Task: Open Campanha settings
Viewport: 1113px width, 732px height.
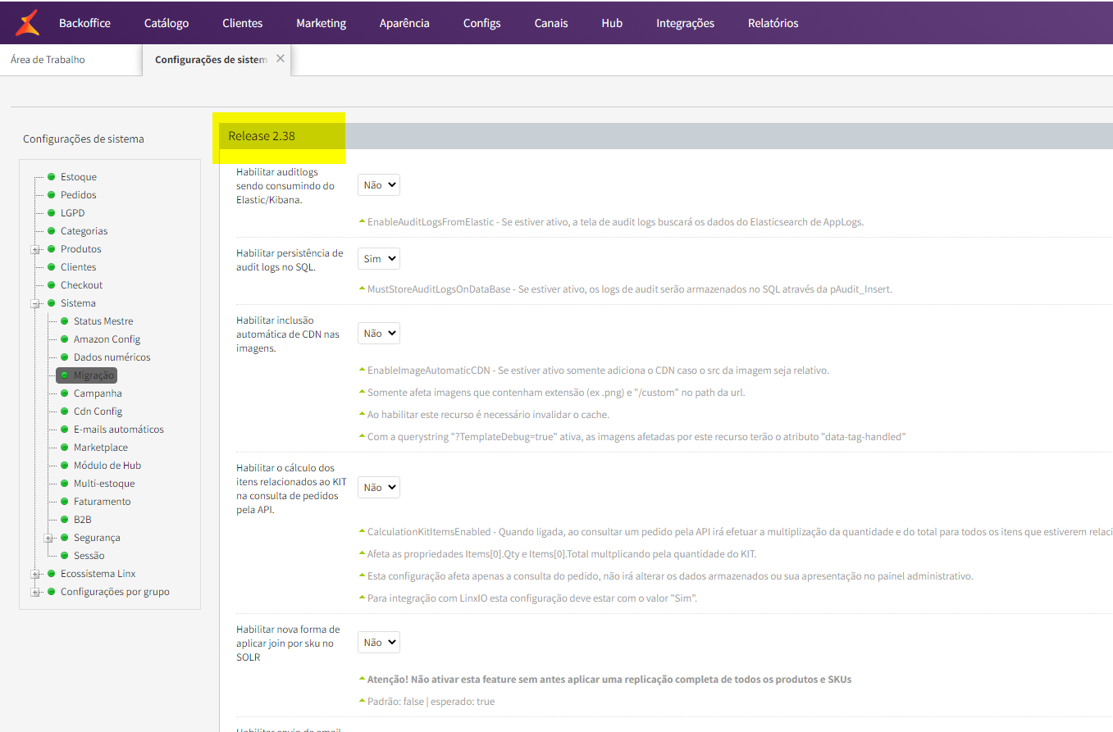Action: point(98,393)
